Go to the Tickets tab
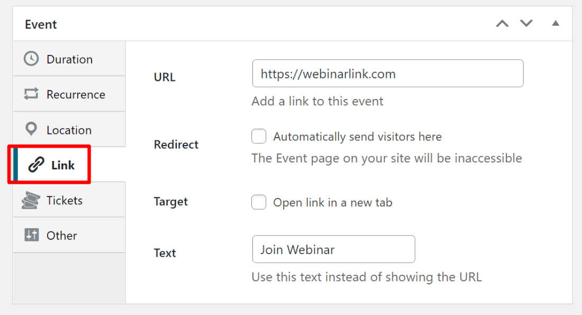 pyautogui.click(x=65, y=200)
